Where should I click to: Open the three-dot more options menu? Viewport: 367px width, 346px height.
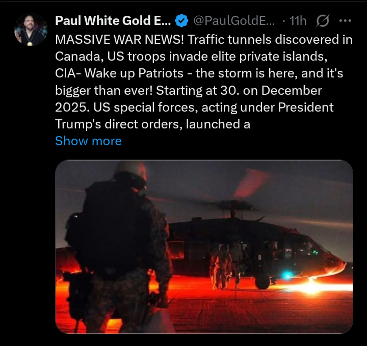pos(345,20)
